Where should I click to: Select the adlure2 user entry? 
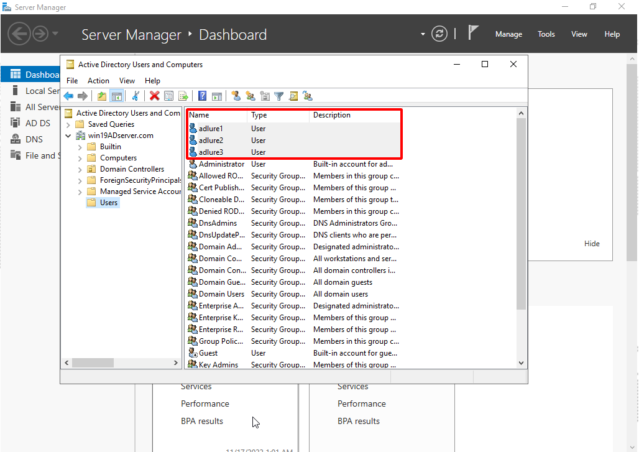(x=211, y=141)
